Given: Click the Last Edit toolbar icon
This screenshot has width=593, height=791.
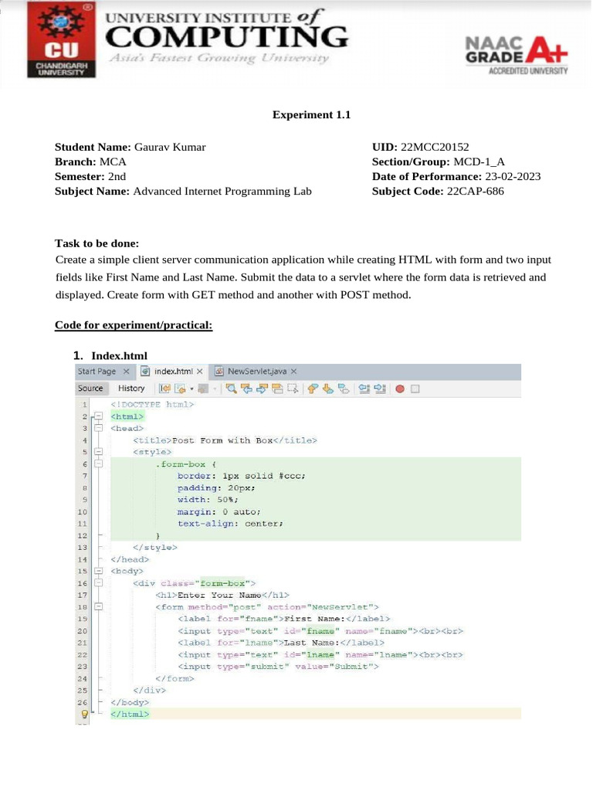Looking at the screenshot, I should (x=164, y=389).
